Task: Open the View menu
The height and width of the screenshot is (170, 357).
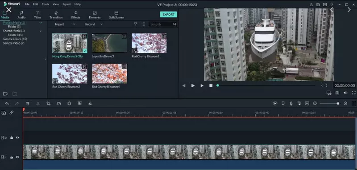Action: click(56, 4)
